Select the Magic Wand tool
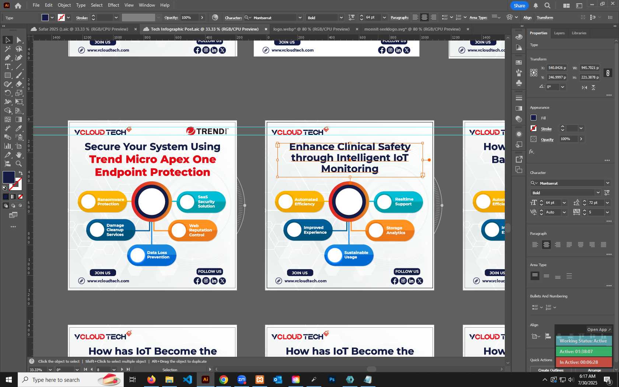This screenshot has width=619, height=387. coord(7,49)
